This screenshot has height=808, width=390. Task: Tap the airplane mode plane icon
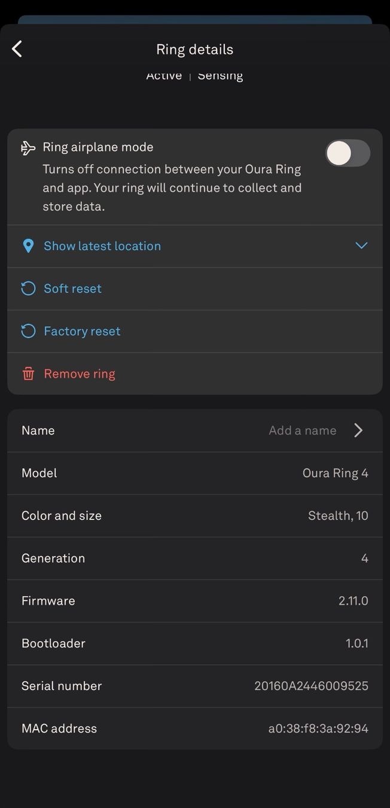(x=28, y=148)
